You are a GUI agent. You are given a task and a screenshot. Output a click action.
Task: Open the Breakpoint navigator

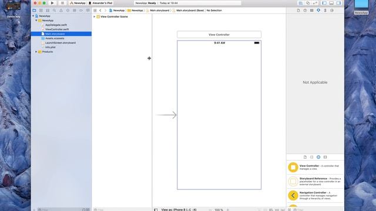click(x=81, y=11)
